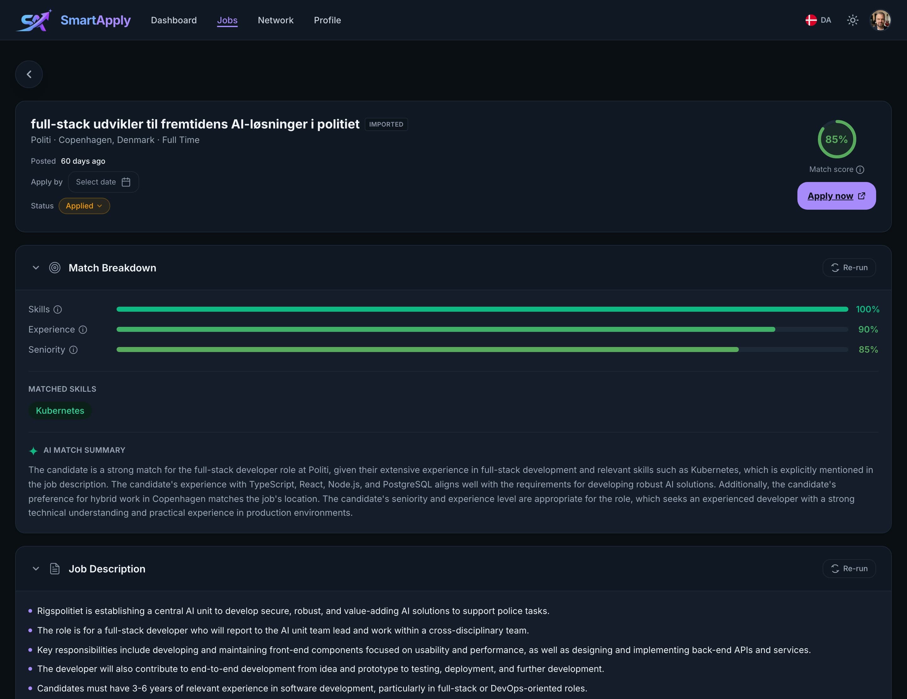
Task: Click the '60 days ago' posted value
Action: coord(83,161)
